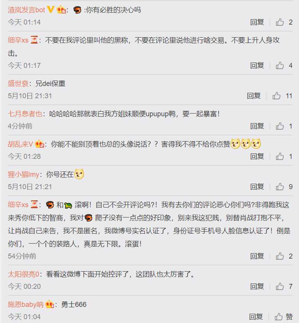Reply to 施恩baby呐's 勇士666 comment

coord(256,316)
